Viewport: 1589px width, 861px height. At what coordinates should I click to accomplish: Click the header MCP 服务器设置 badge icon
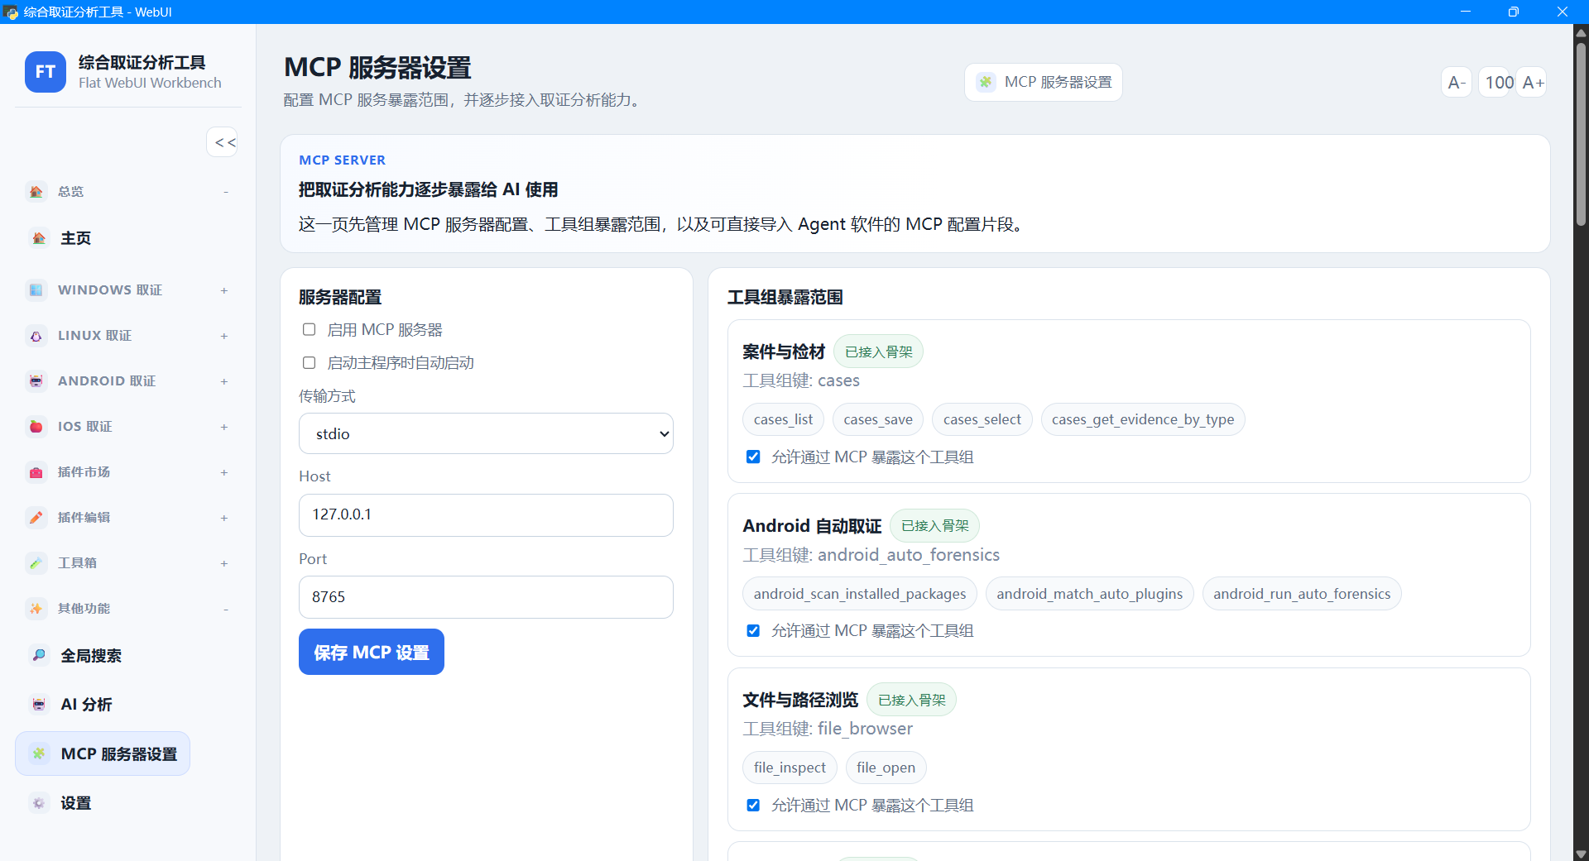(986, 82)
